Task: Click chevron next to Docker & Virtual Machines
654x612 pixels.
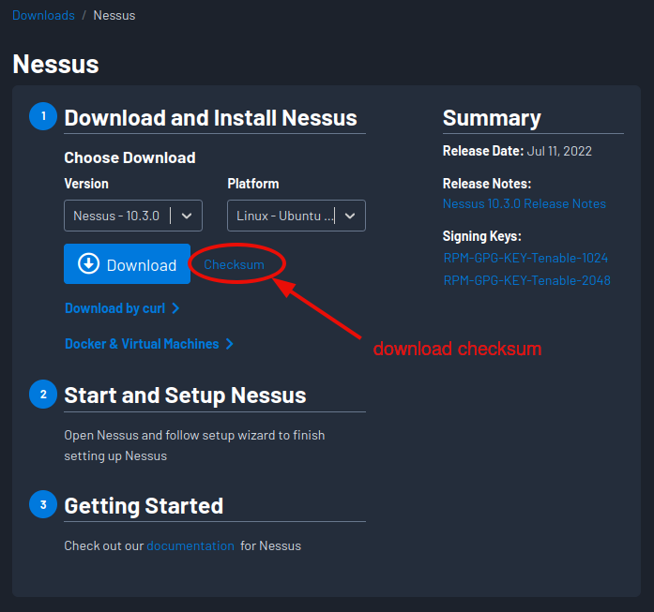Action: click(x=230, y=344)
